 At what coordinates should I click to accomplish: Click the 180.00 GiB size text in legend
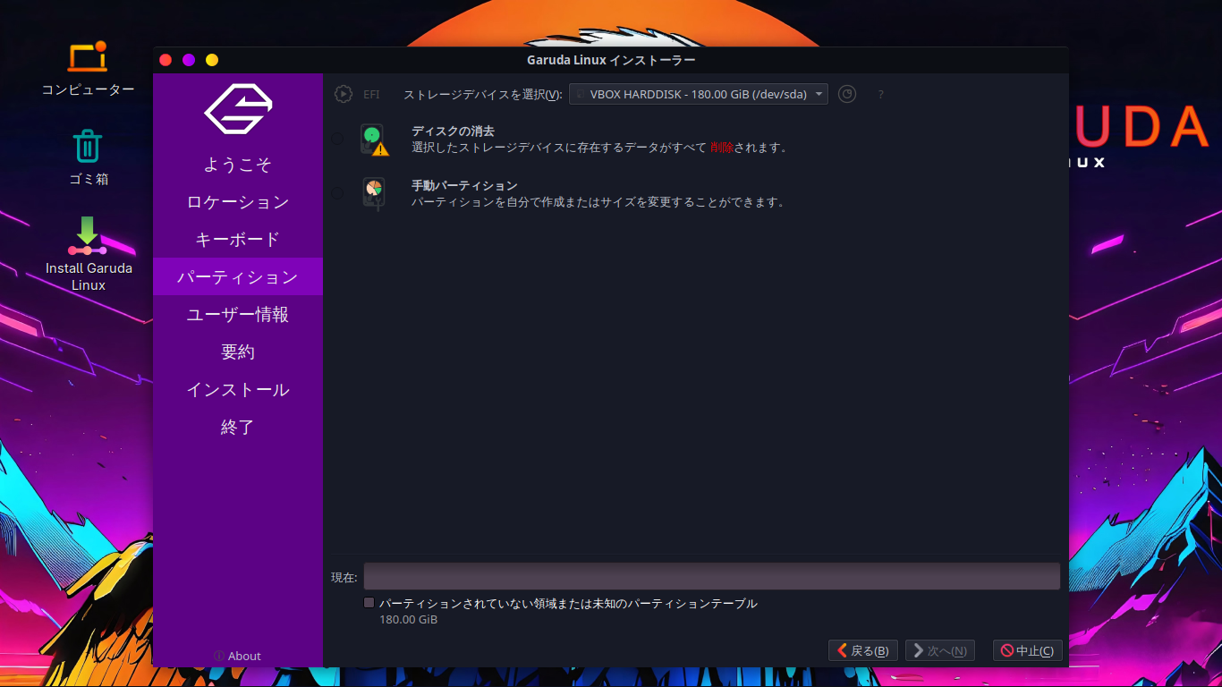click(x=408, y=619)
